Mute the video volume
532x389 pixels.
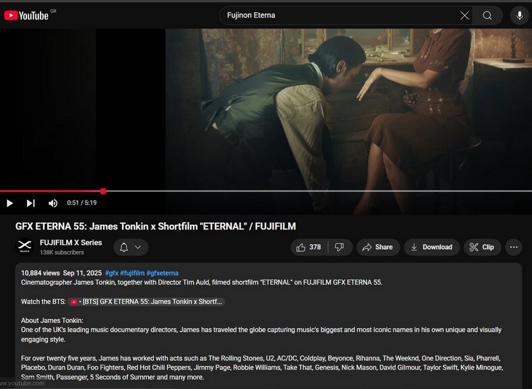53,203
